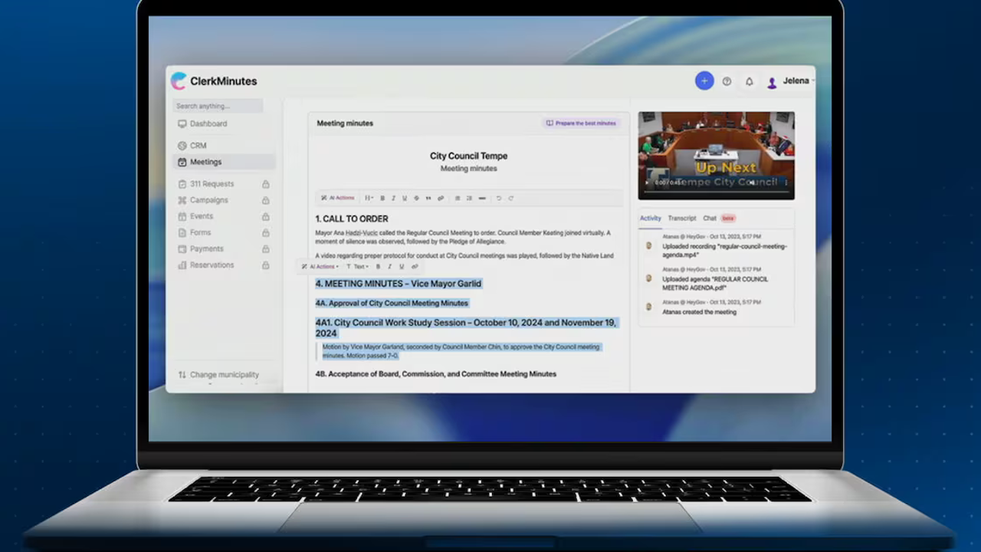
Task: Expand floating AI Actions dropdown
Action: point(320,267)
